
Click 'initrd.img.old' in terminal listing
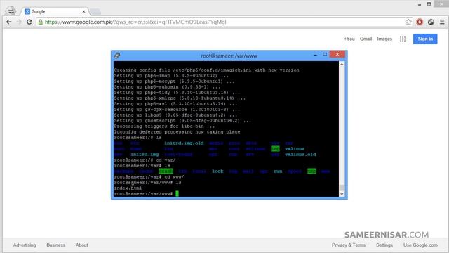pos(184,143)
